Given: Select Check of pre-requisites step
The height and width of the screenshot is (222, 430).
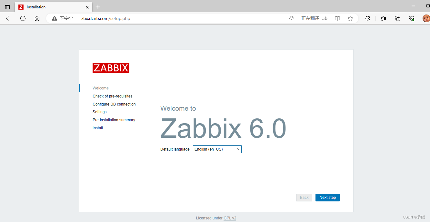Looking at the screenshot, I should 113,96.
